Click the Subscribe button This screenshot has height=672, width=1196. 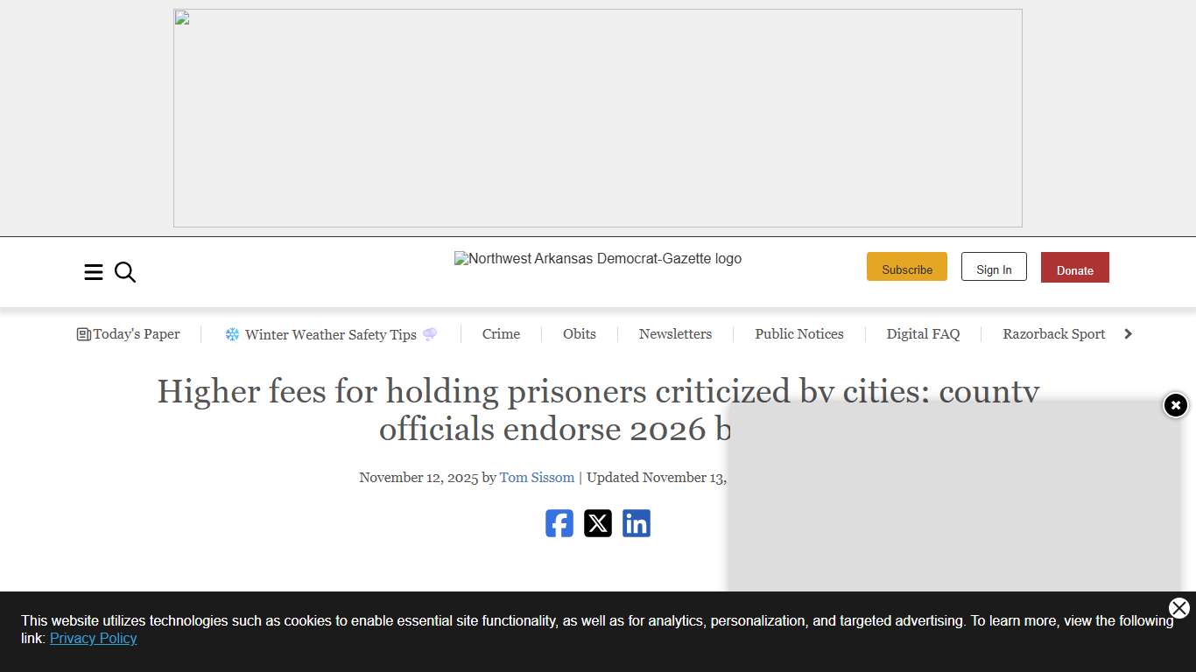click(906, 268)
